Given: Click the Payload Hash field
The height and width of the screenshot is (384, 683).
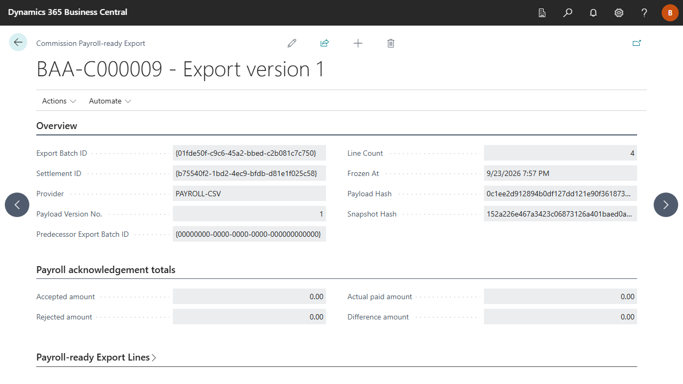Looking at the screenshot, I should [560, 194].
